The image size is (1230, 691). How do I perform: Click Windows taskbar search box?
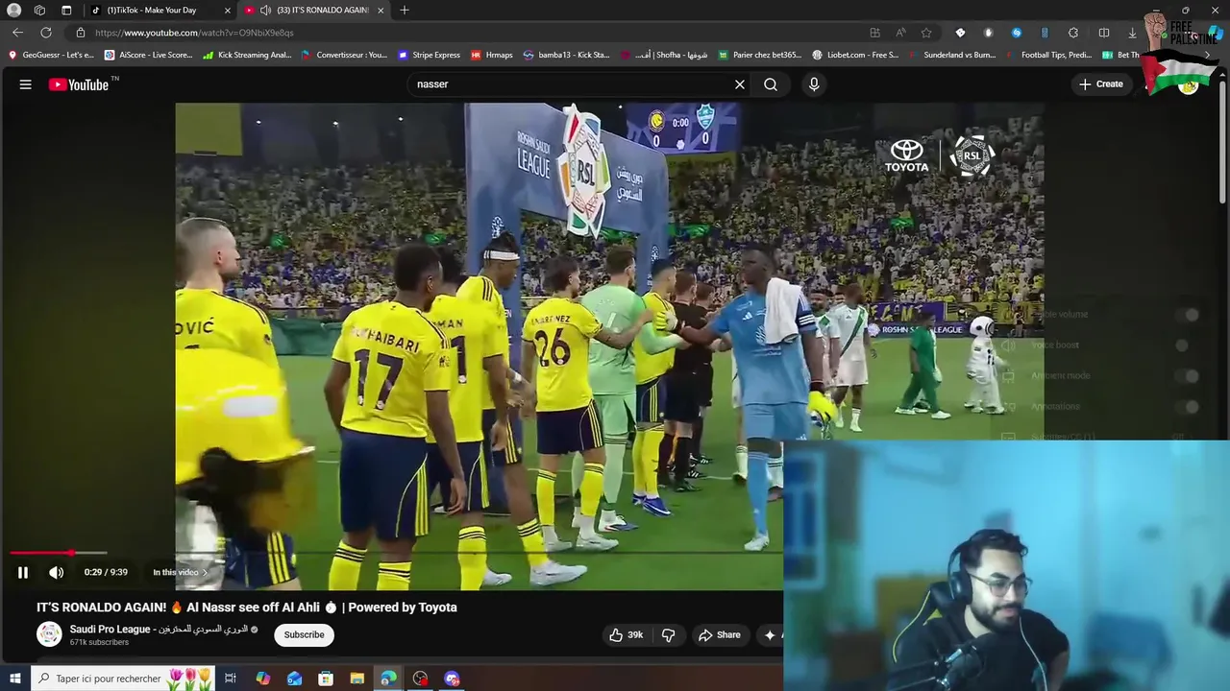coord(124,679)
